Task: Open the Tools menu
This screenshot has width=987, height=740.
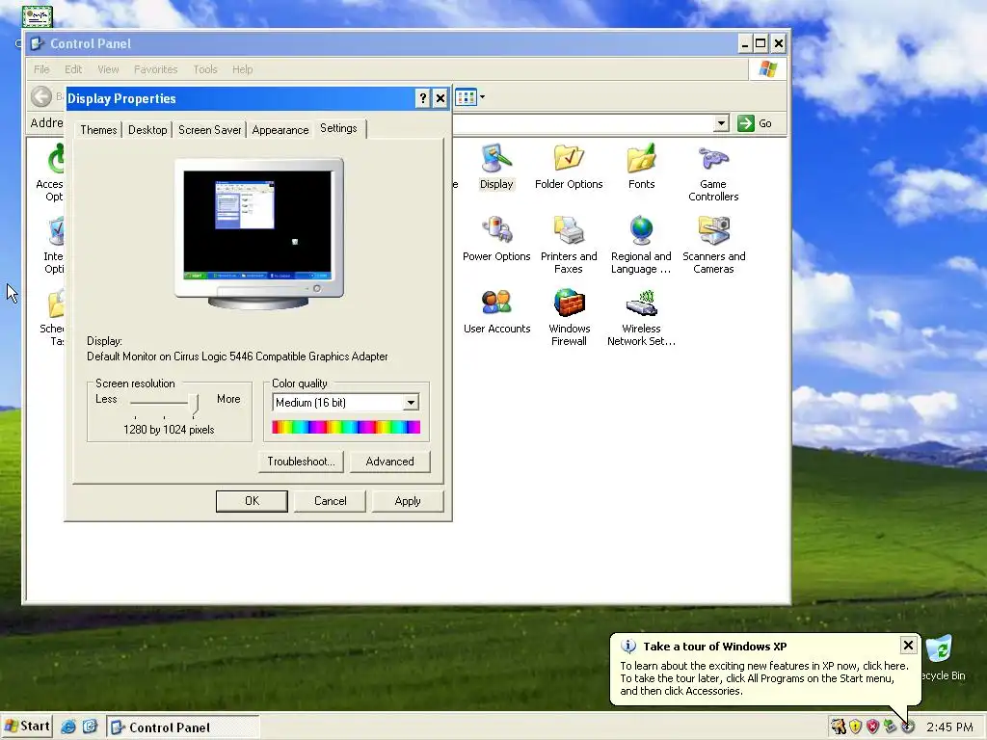Action: pos(204,69)
